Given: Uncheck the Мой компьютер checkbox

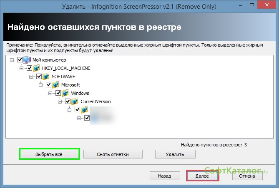Looking at the screenshot, I should (x=20, y=59).
